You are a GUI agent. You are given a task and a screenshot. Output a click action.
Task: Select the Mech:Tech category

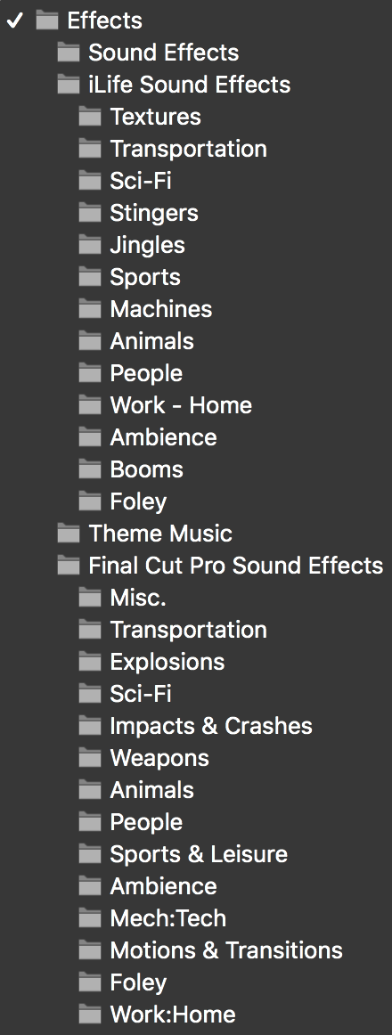click(167, 918)
